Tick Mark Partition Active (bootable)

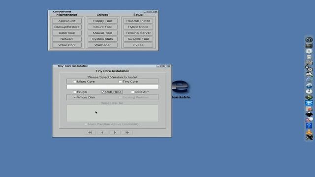(86, 124)
